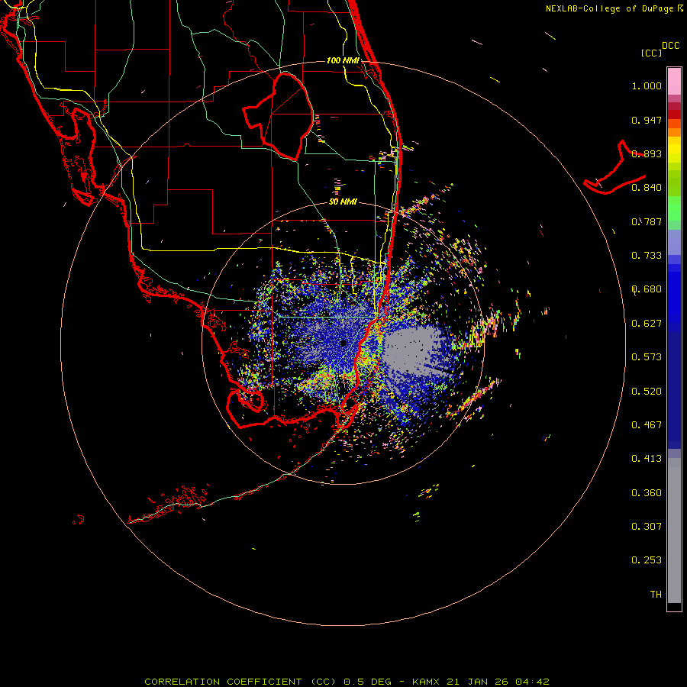Click the 0.520 scale value

[647, 392]
